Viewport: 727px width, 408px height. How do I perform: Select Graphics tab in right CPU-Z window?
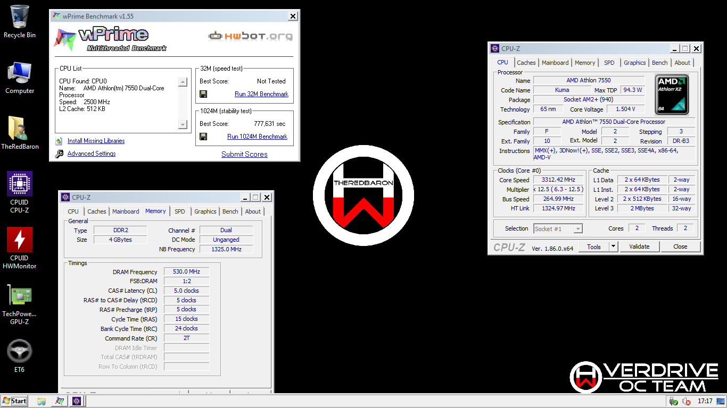635,63
